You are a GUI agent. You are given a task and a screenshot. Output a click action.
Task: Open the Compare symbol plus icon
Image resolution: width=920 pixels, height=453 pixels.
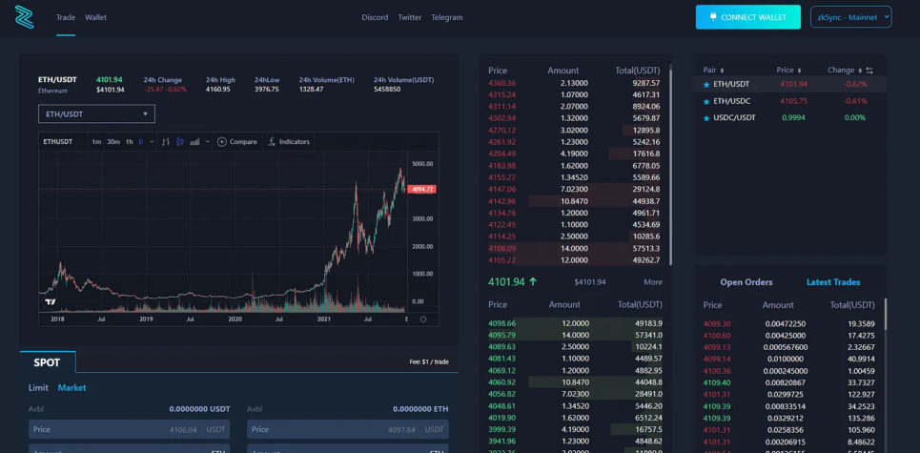(222, 142)
